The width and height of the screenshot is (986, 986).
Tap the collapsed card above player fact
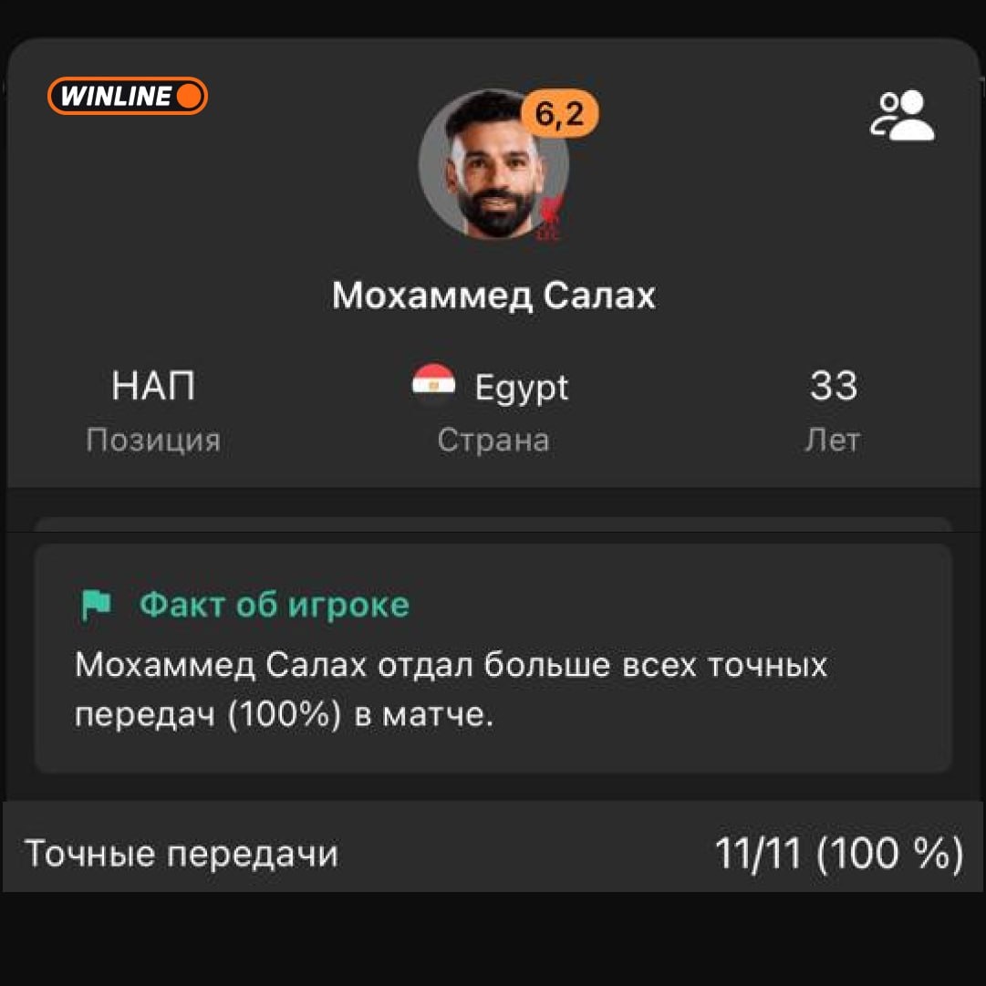click(x=493, y=524)
